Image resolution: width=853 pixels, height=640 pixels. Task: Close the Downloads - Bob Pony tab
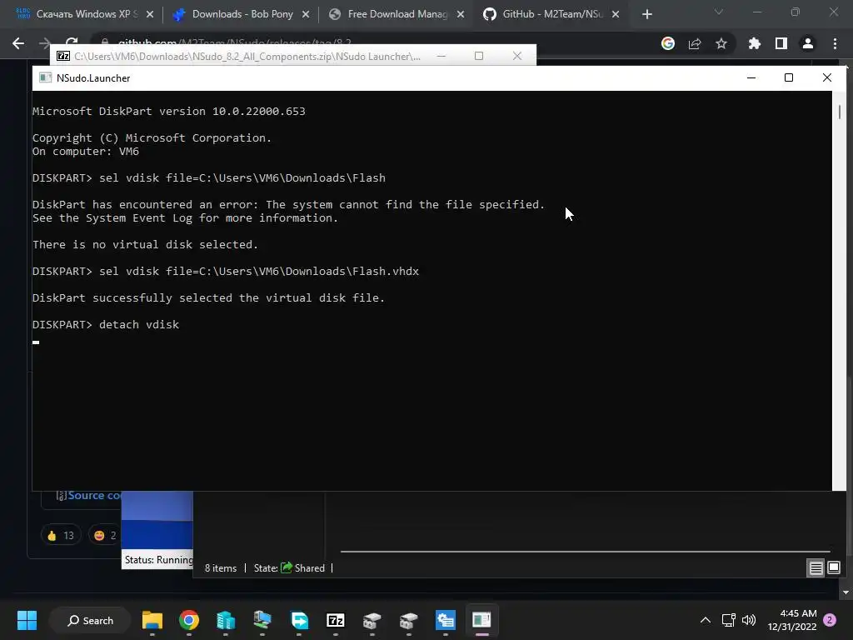(306, 15)
